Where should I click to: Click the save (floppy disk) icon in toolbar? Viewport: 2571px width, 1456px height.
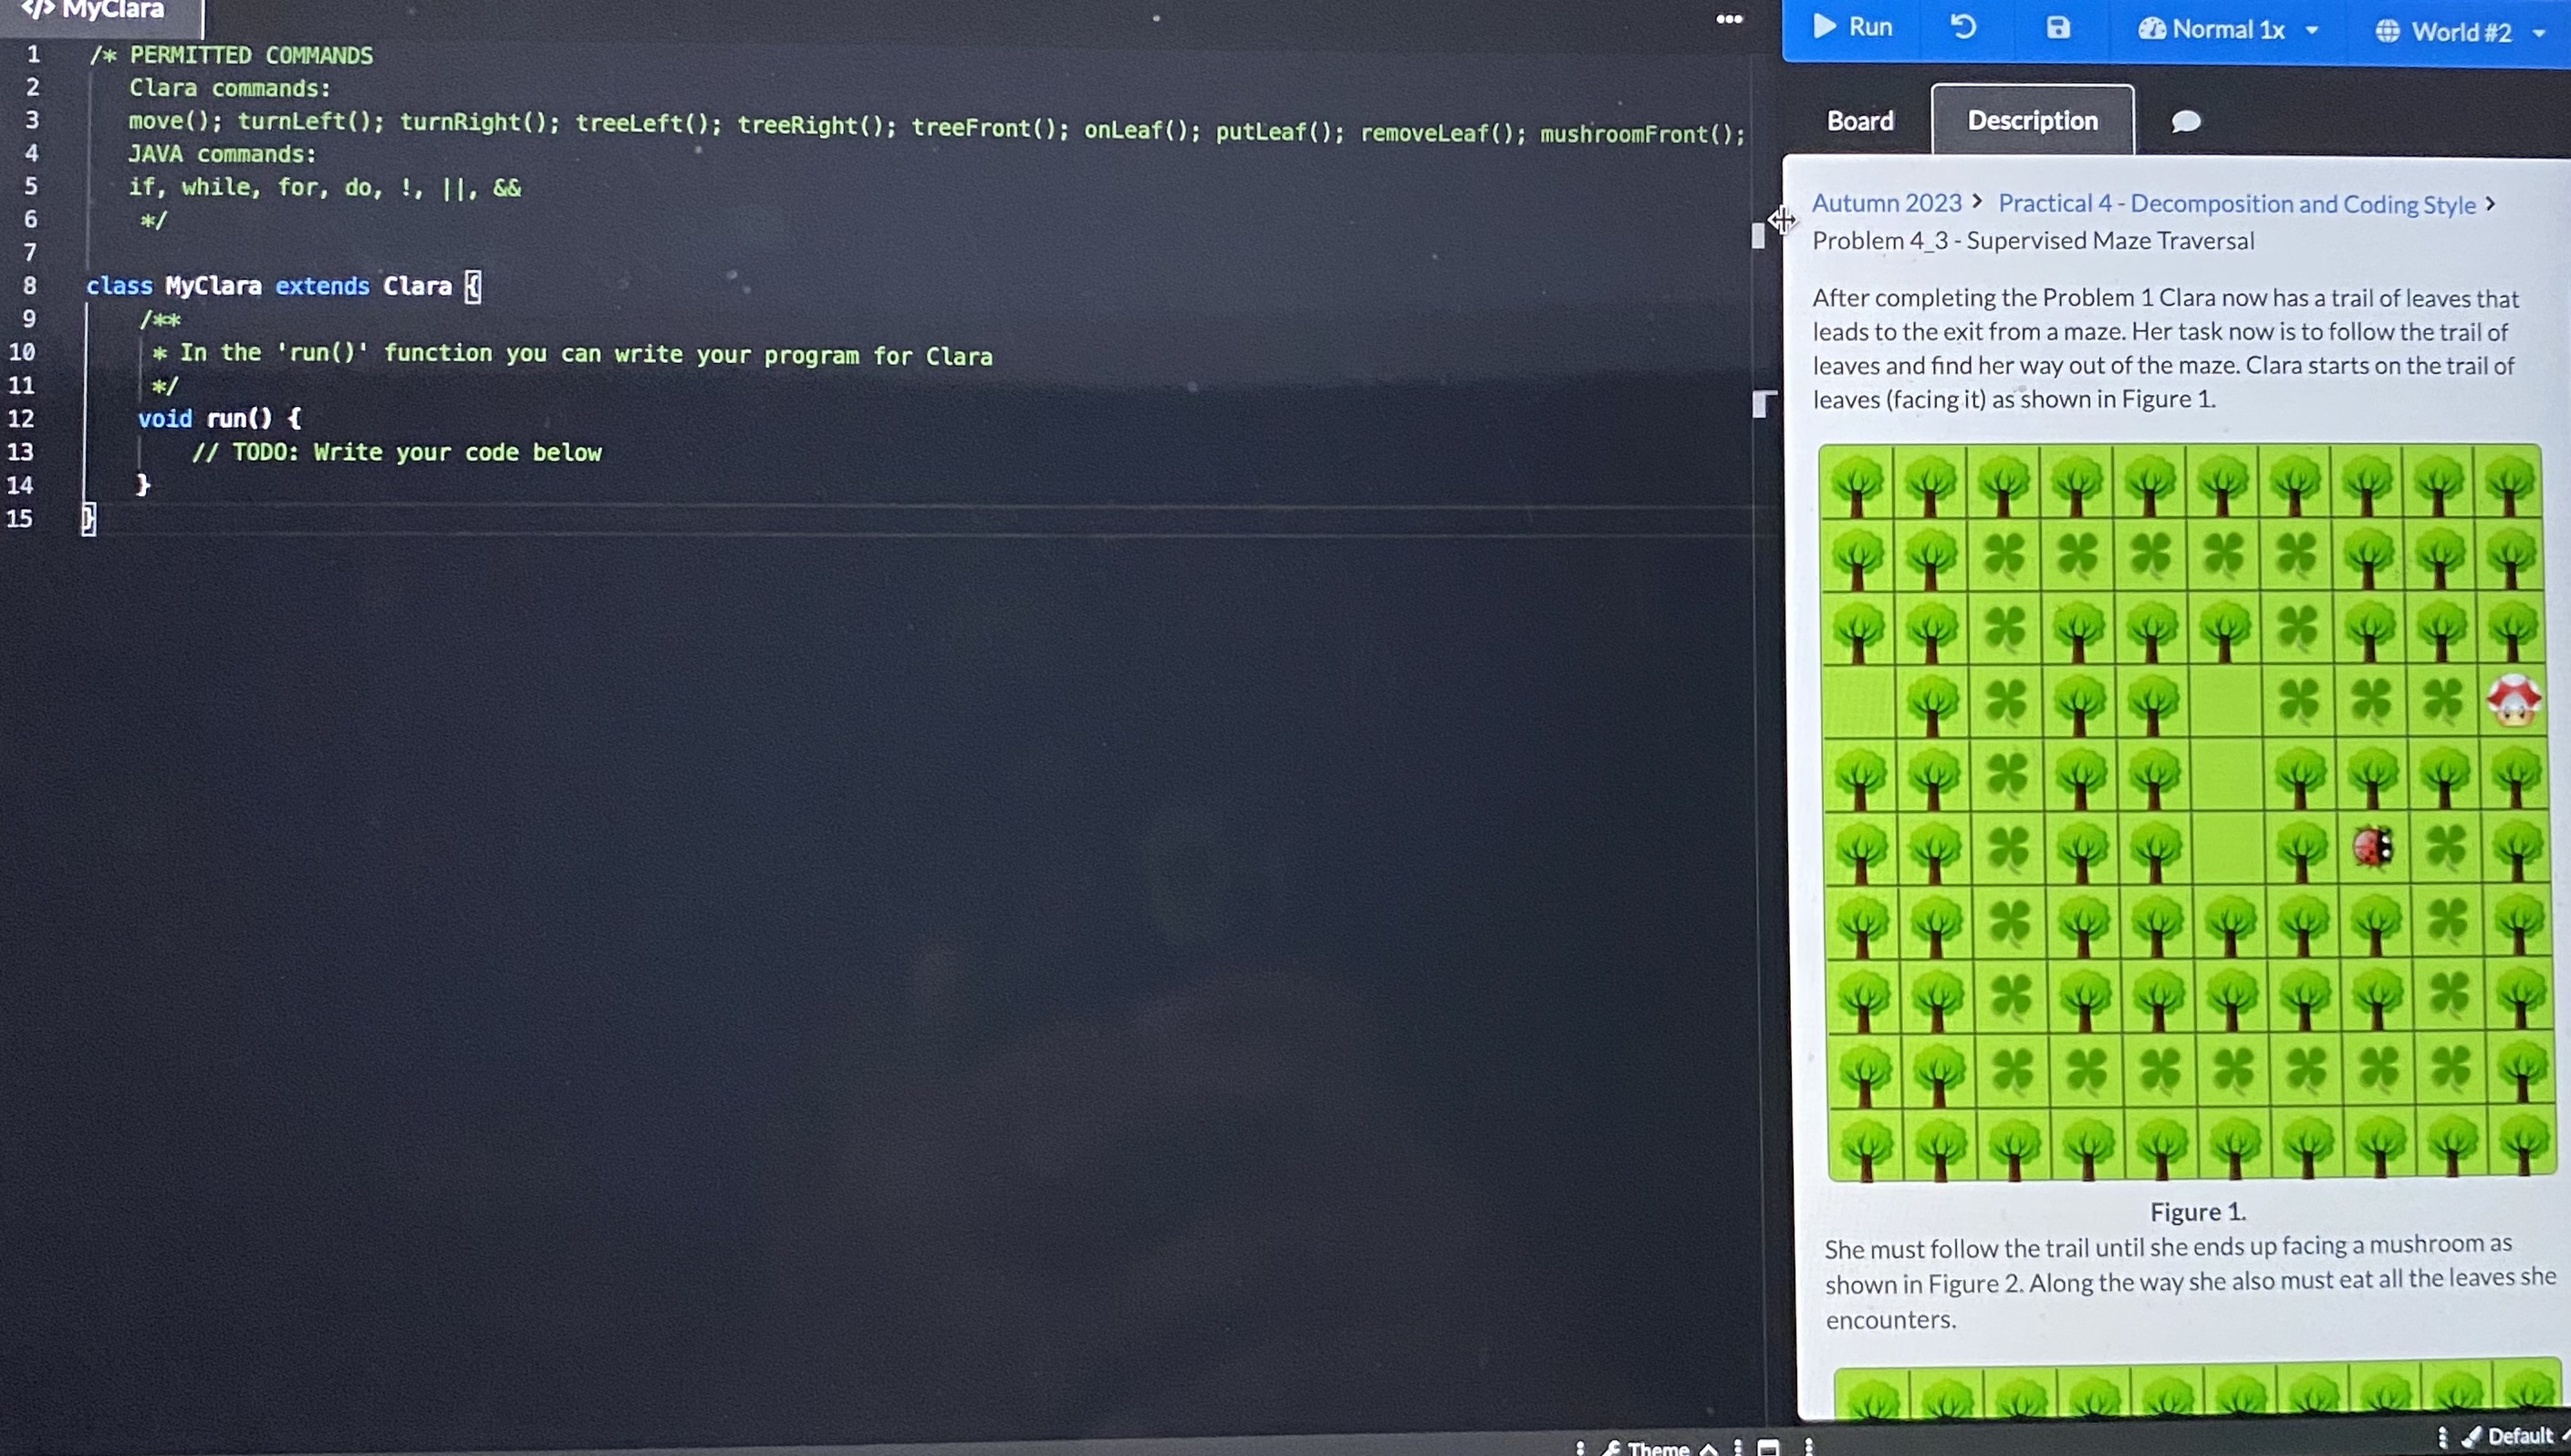(x=2058, y=28)
